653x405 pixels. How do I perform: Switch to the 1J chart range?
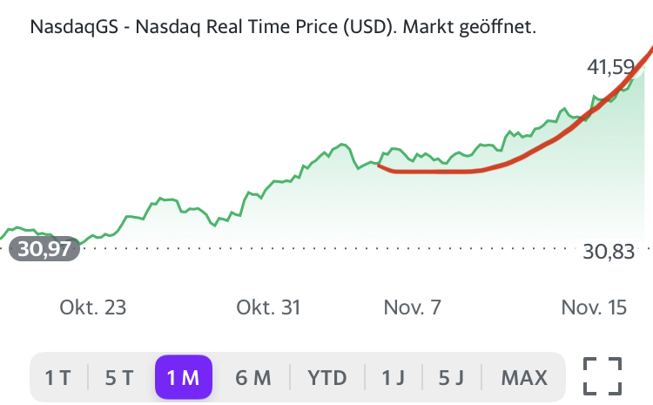click(x=394, y=378)
